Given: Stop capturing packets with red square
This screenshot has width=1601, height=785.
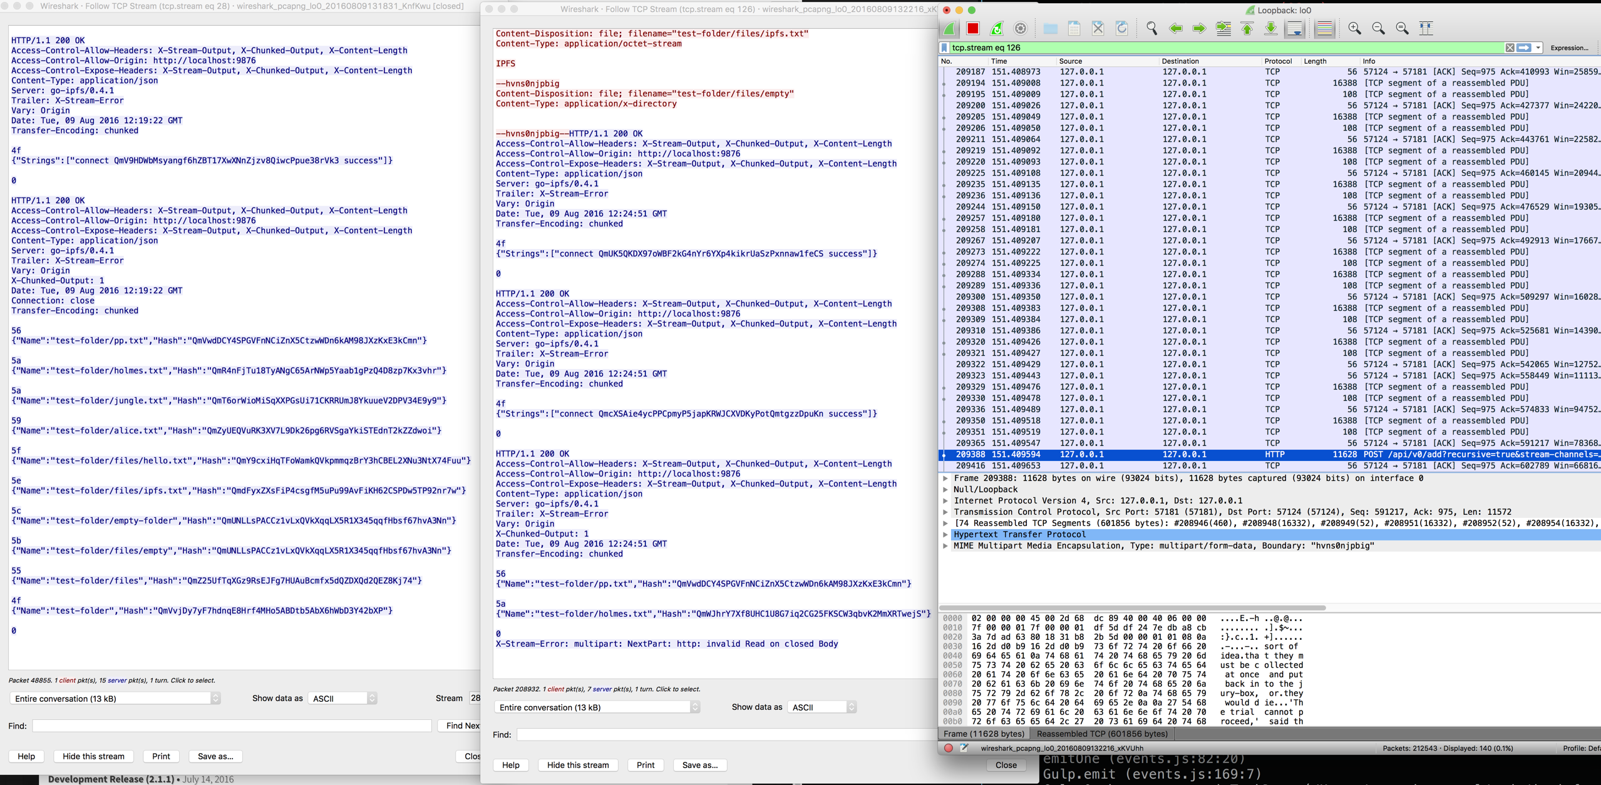Looking at the screenshot, I should pyautogui.click(x=972, y=28).
